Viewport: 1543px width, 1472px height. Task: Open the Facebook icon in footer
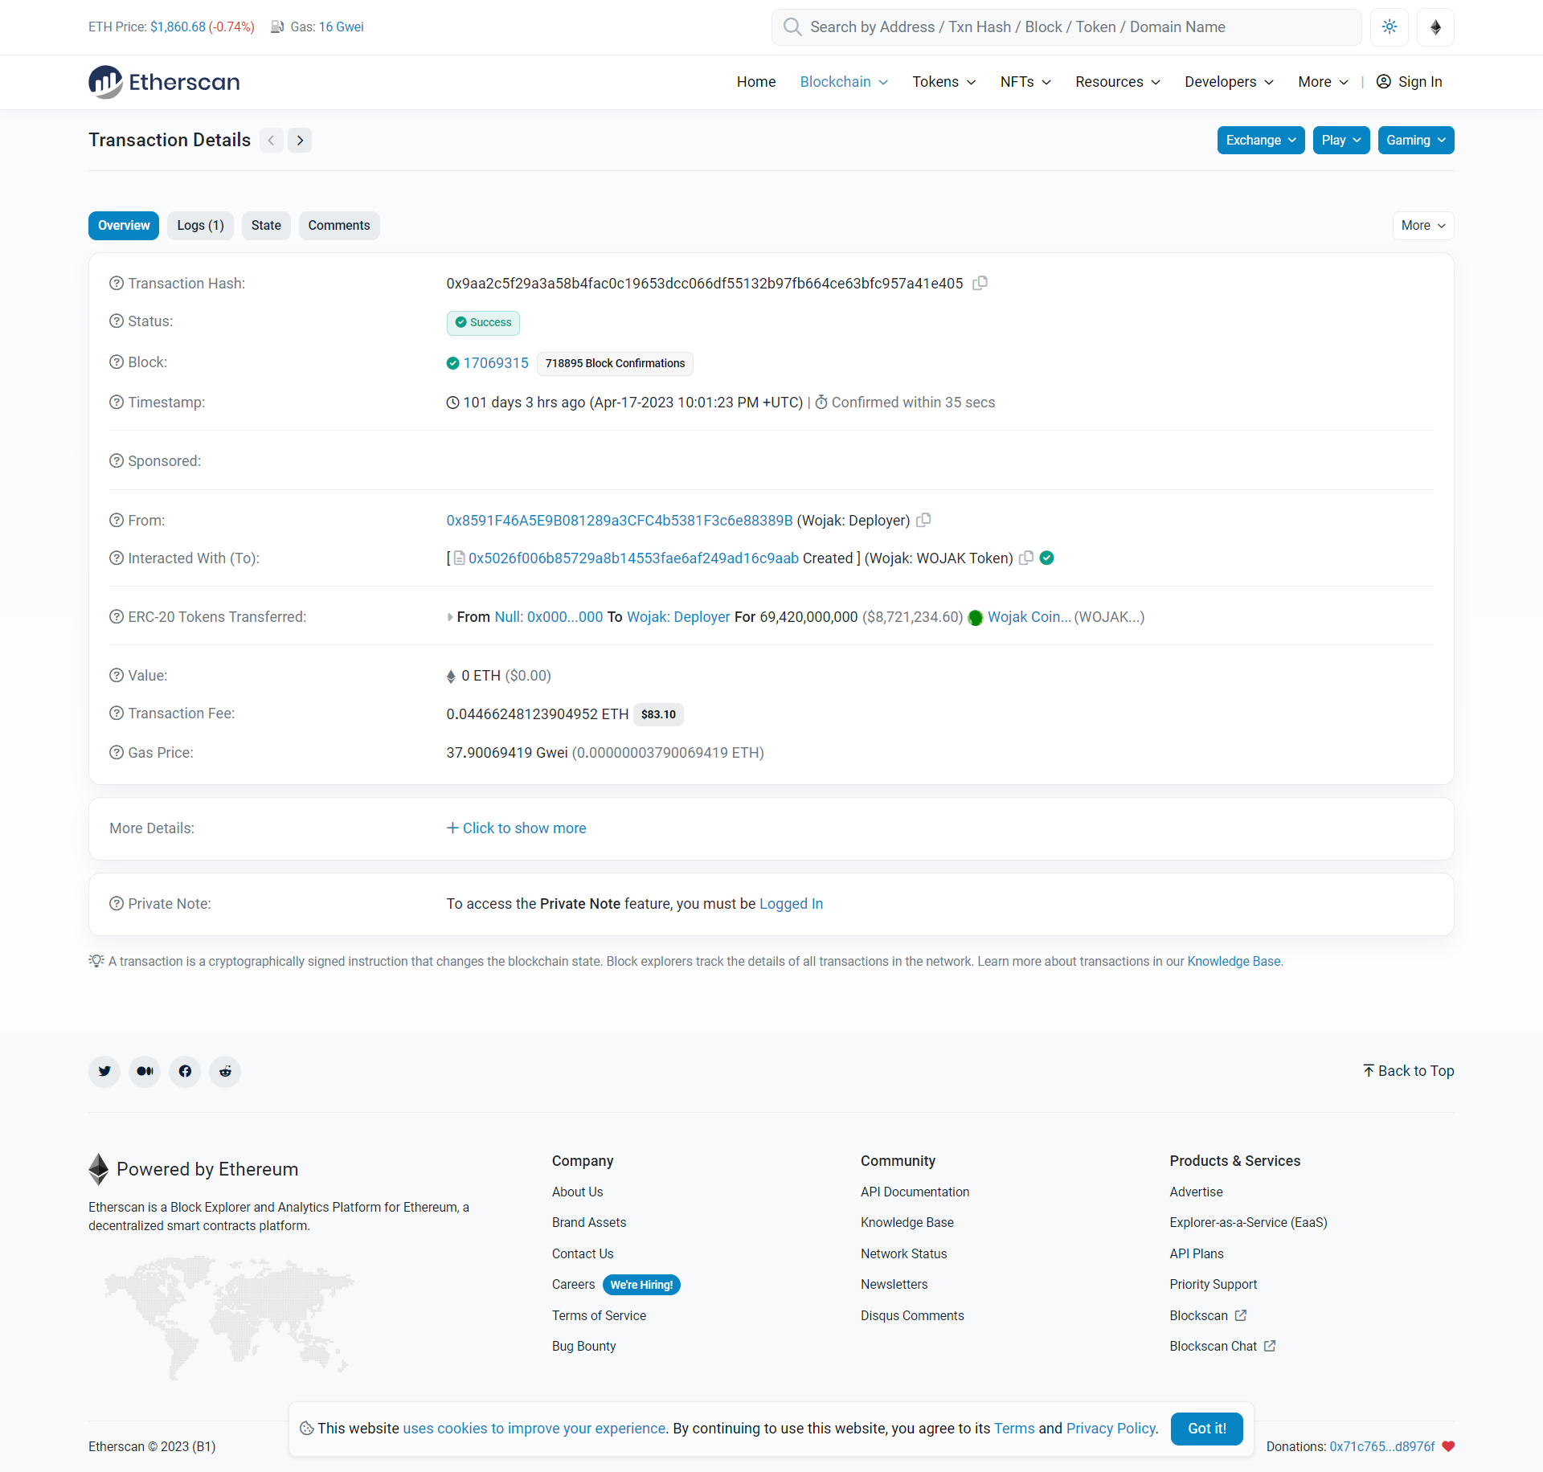(x=185, y=1071)
